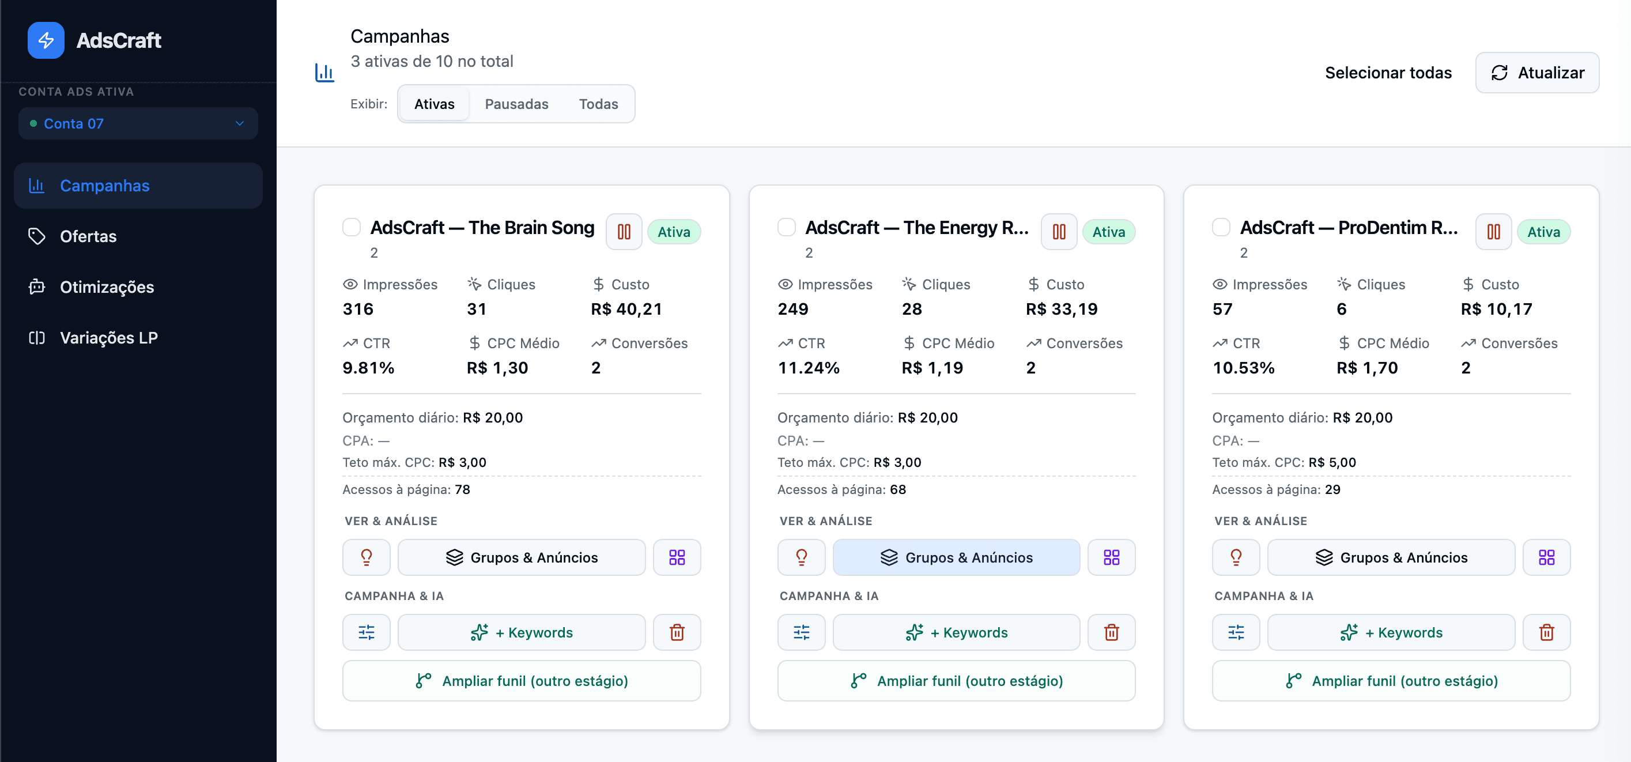The image size is (1631, 762).
Task: Switch filter to Pausadas tab
Action: click(x=516, y=104)
